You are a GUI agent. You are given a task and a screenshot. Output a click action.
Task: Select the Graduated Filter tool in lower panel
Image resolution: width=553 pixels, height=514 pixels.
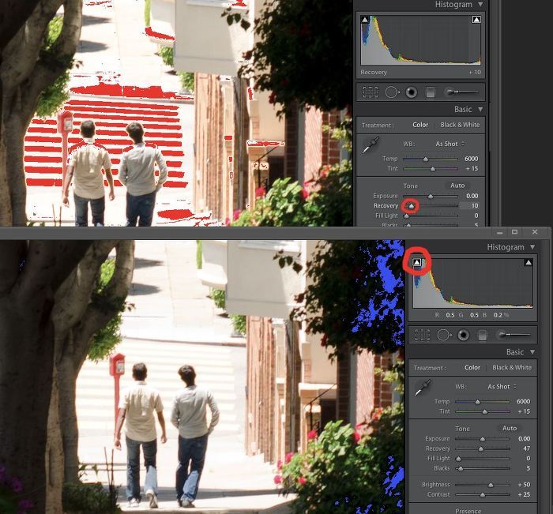pos(482,335)
